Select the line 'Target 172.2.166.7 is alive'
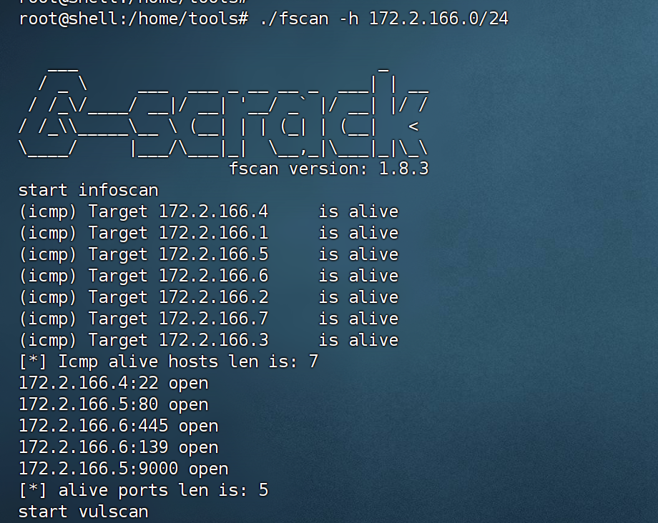The width and height of the screenshot is (658, 523). (x=209, y=319)
